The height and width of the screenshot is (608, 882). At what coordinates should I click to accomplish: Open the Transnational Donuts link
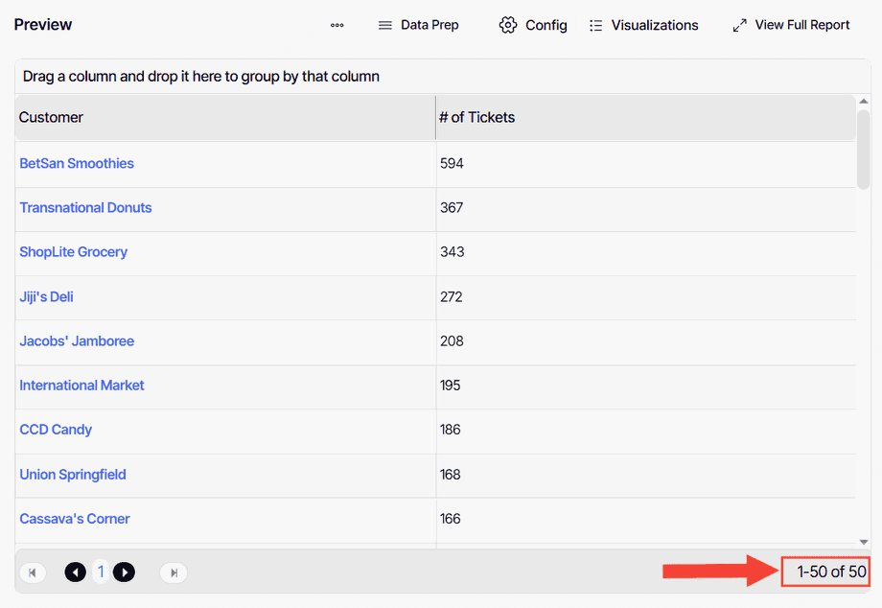[x=85, y=208]
